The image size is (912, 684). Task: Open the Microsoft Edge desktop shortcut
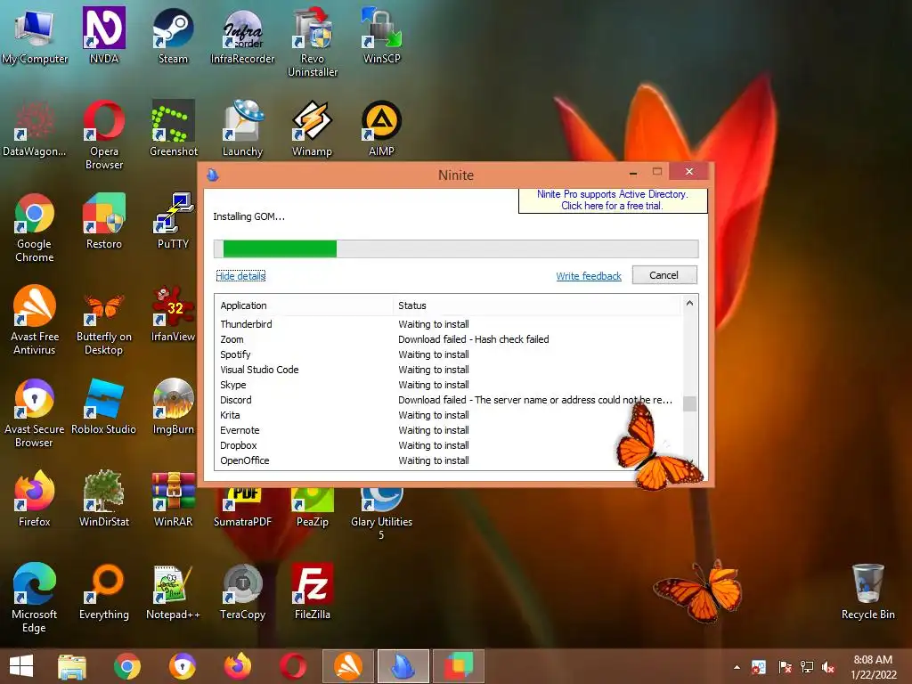click(35, 598)
